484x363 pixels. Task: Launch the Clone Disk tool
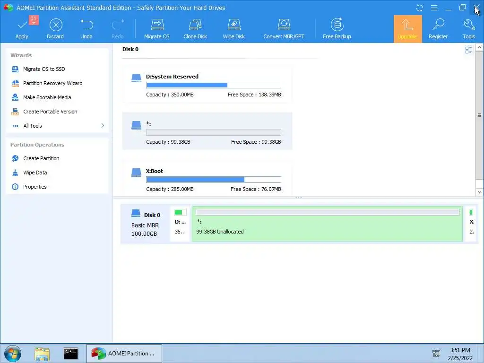195,29
